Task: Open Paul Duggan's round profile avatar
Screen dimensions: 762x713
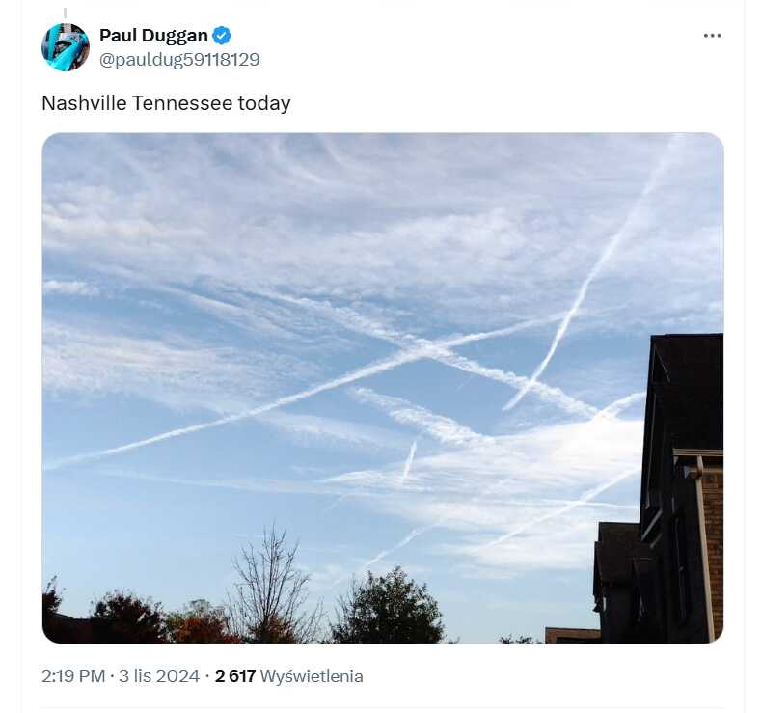Action: tap(66, 47)
